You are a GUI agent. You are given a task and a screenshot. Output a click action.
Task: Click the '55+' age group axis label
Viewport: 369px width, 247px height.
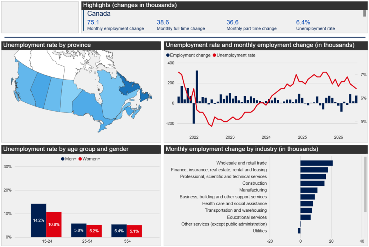[x=127, y=241]
